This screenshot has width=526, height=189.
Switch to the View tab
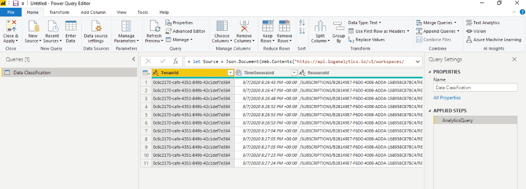point(121,12)
